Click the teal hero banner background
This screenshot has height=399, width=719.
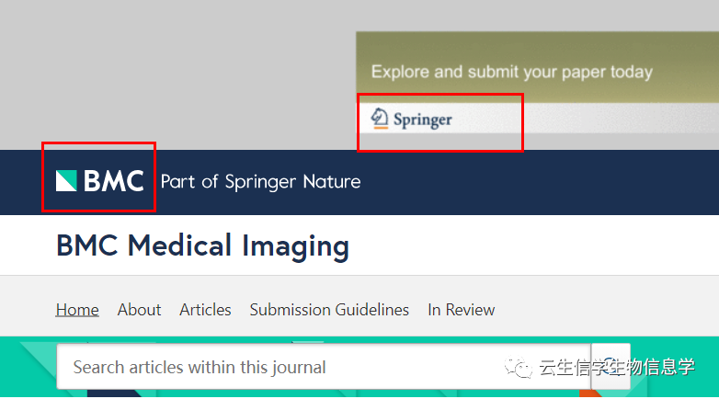[x=28, y=368]
